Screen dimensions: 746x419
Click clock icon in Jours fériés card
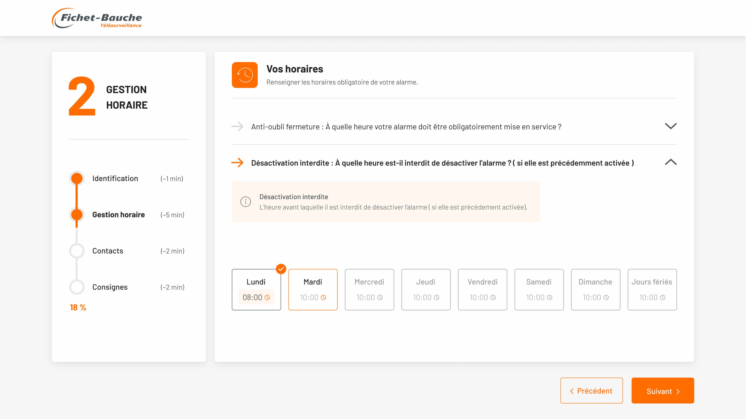point(663,297)
